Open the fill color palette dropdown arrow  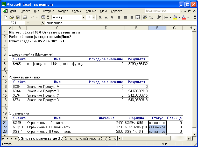(179, 17)
